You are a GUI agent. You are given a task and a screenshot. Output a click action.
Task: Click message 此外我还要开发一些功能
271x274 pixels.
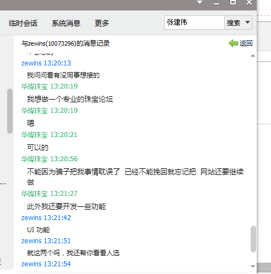[x=67, y=206]
